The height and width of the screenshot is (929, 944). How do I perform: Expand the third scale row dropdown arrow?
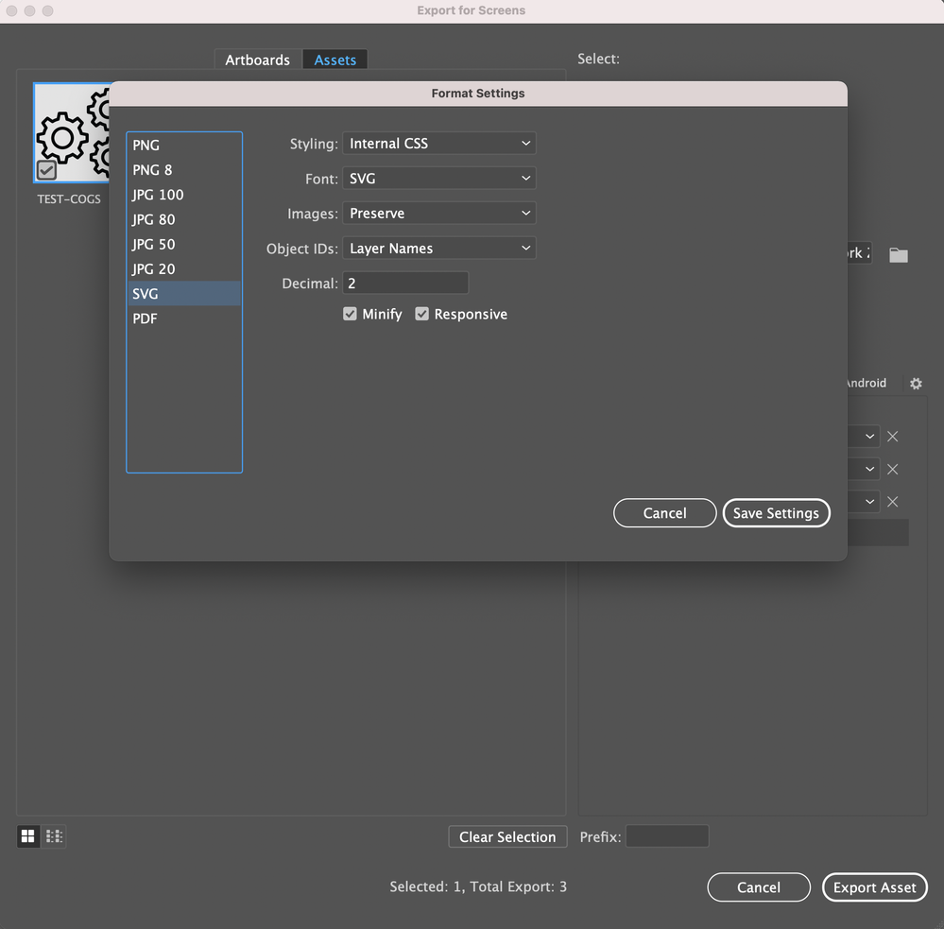tap(869, 502)
